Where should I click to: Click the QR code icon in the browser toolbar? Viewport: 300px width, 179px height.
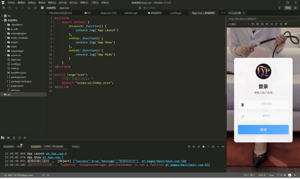click(x=286, y=24)
